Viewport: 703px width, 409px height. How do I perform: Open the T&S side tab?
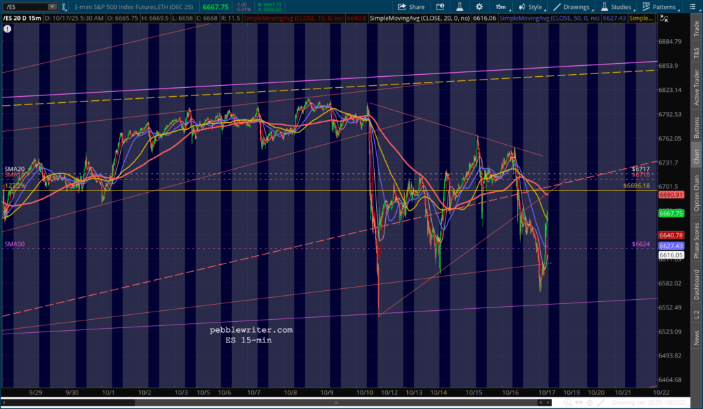(696, 53)
